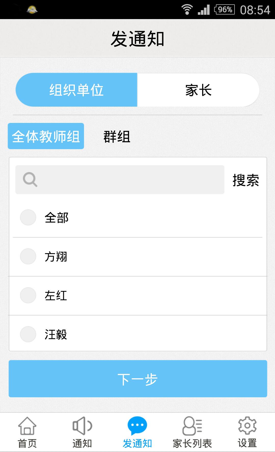Screen dimensions: 275x452
Task: Tap the Home house icon
Action: 27,426
